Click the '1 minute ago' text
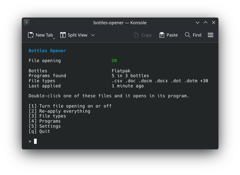The width and height of the screenshot is (240, 175). (128, 86)
